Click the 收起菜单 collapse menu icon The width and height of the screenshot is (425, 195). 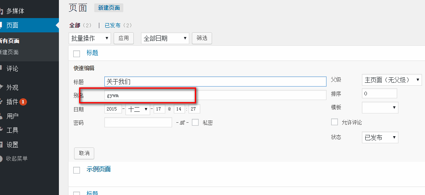pyautogui.click(x=1, y=159)
